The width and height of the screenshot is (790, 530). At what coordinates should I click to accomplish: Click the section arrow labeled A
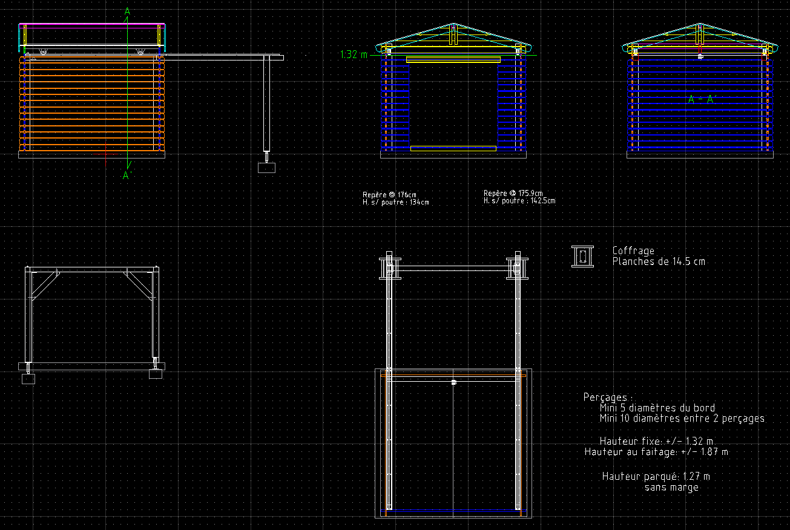click(126, 11)
